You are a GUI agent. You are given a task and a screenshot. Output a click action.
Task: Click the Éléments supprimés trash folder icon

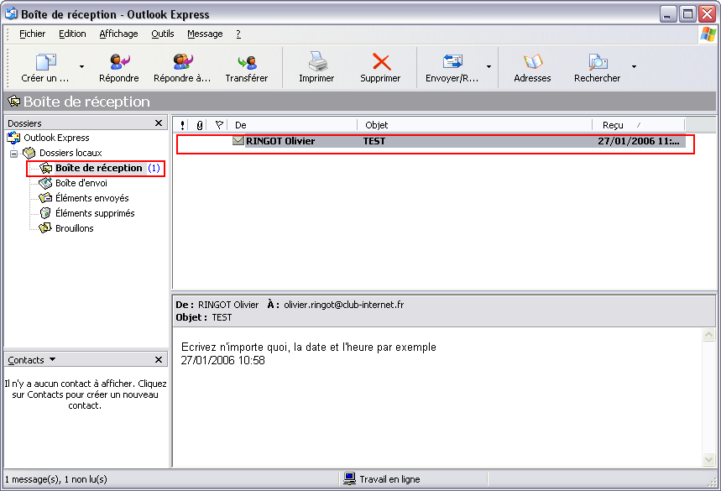click(x=45, y=213)
